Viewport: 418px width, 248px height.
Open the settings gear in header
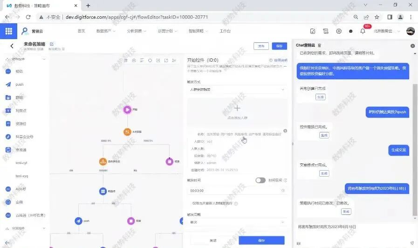339,31
